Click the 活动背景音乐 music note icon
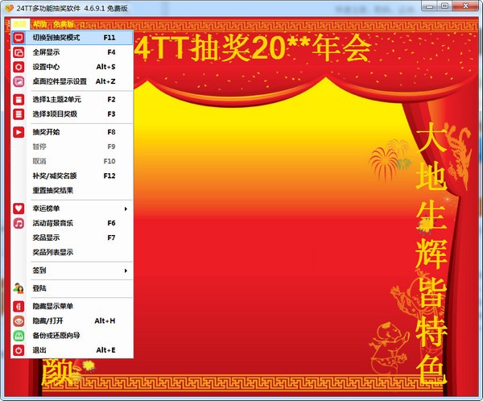Viewport: 483px width, 401px height. click(x=19, y=223)
